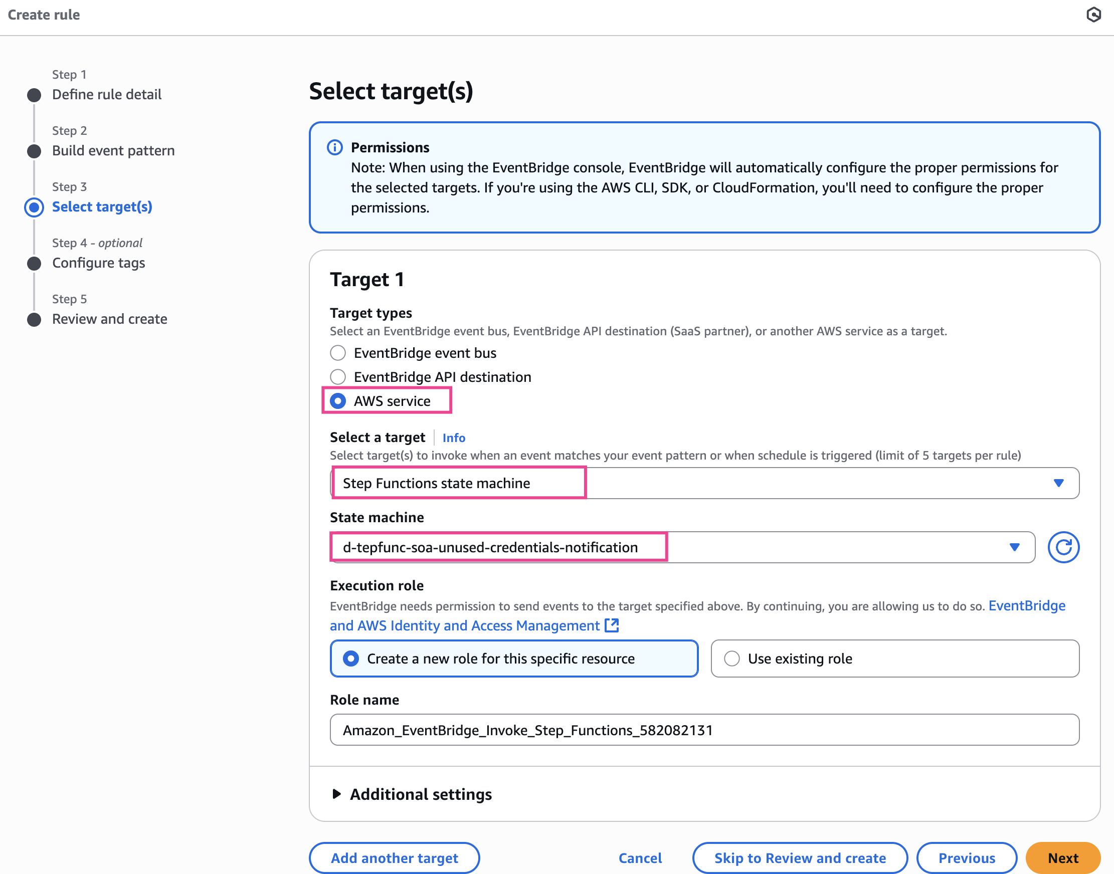Click the Add another target button
The height and width of the screenshot is (874, 1114).
pos(394,857)
